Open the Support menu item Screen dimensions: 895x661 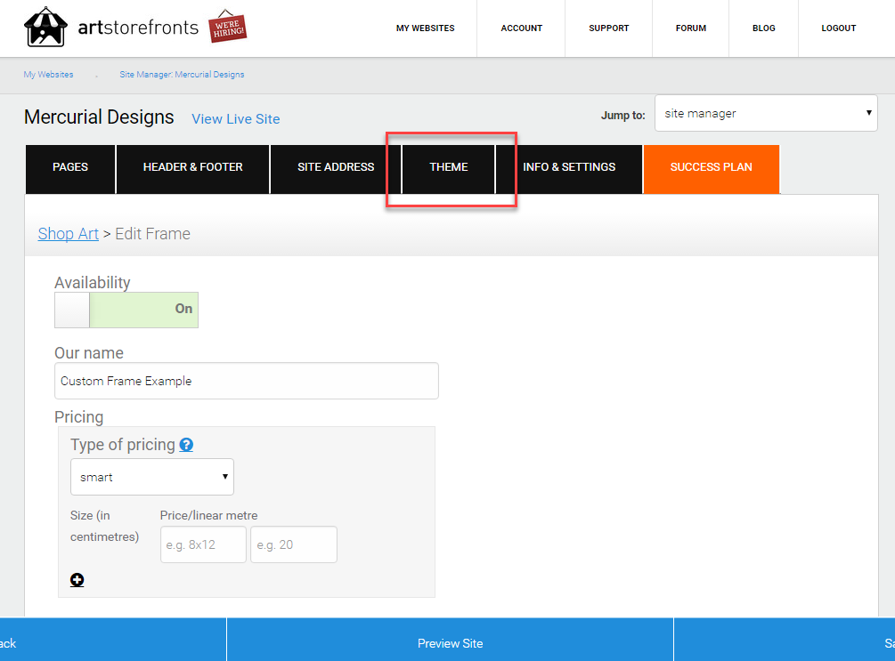(x=608, y=28)
